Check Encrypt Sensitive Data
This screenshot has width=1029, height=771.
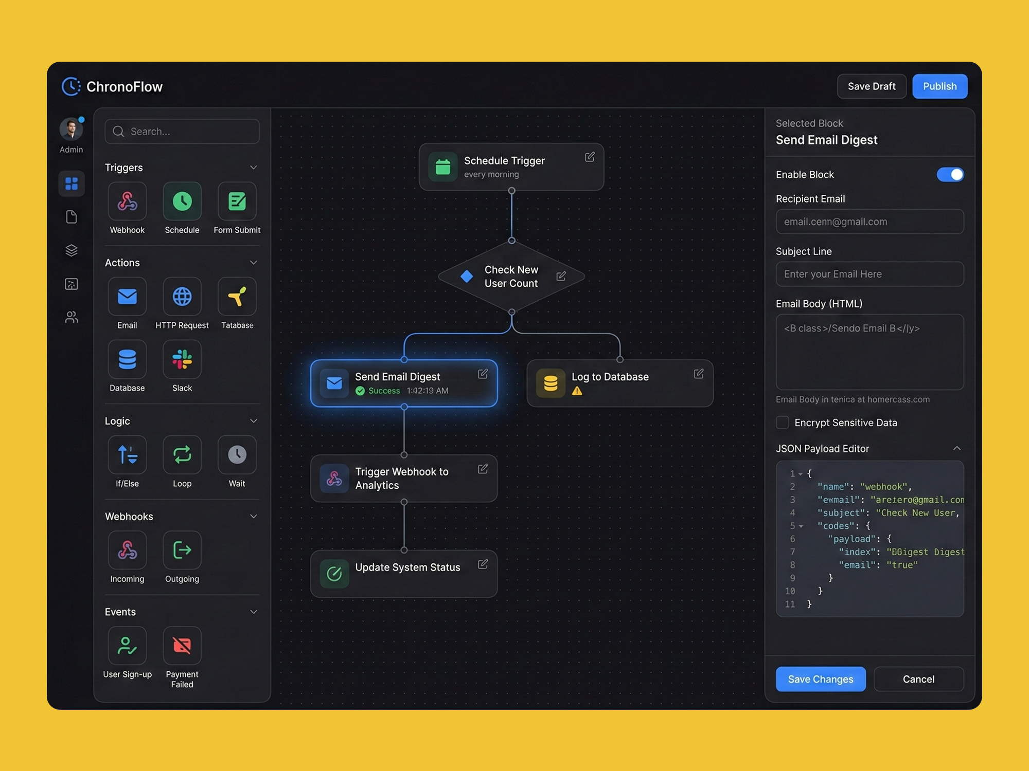click(782, 423)
